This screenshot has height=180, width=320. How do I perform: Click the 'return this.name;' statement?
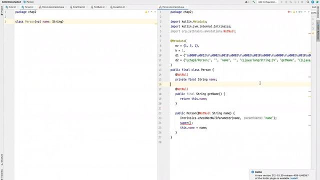point(193,99)
